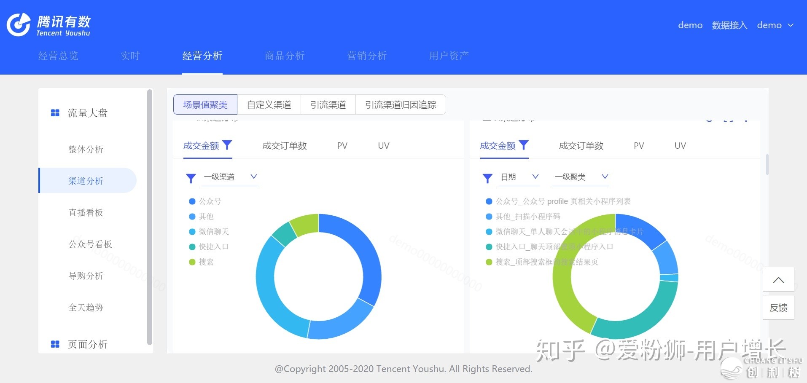Click the scroll-to-top arrow button
The height and width of the screenshot is (383, 807).
tap(778, 280)
